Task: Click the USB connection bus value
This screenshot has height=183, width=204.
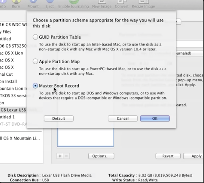Action: point(46,180)
